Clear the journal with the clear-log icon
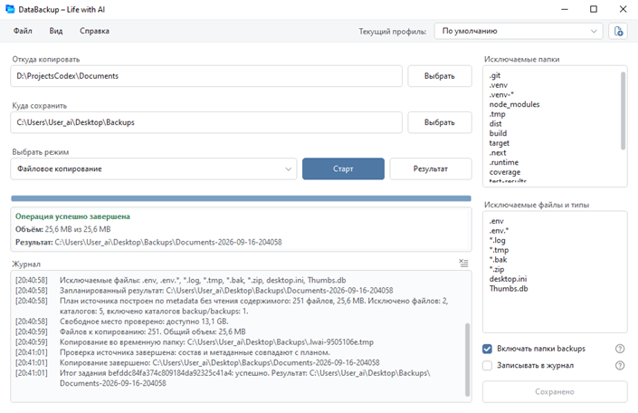Screen dimensions: 638x413 (463, 263)
